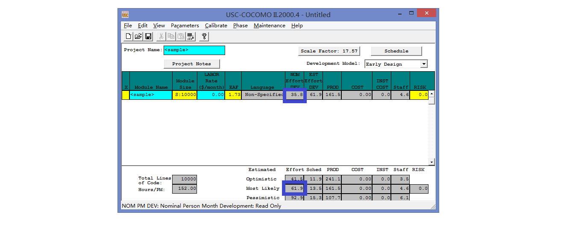
Task: Click the Scale Factor: 17.57 button
Action: click(329, 51)
